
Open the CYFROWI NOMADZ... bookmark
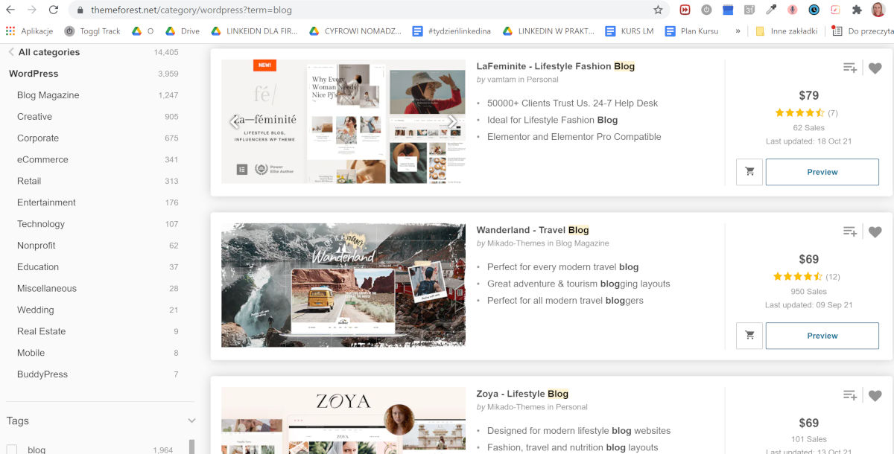pos(355,31)
